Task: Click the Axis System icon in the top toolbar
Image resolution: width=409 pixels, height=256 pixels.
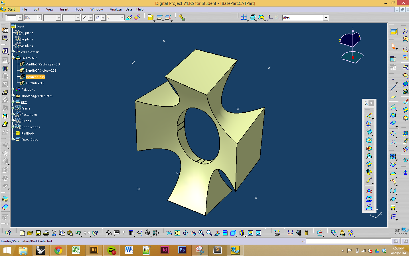Action: (270, 18)
